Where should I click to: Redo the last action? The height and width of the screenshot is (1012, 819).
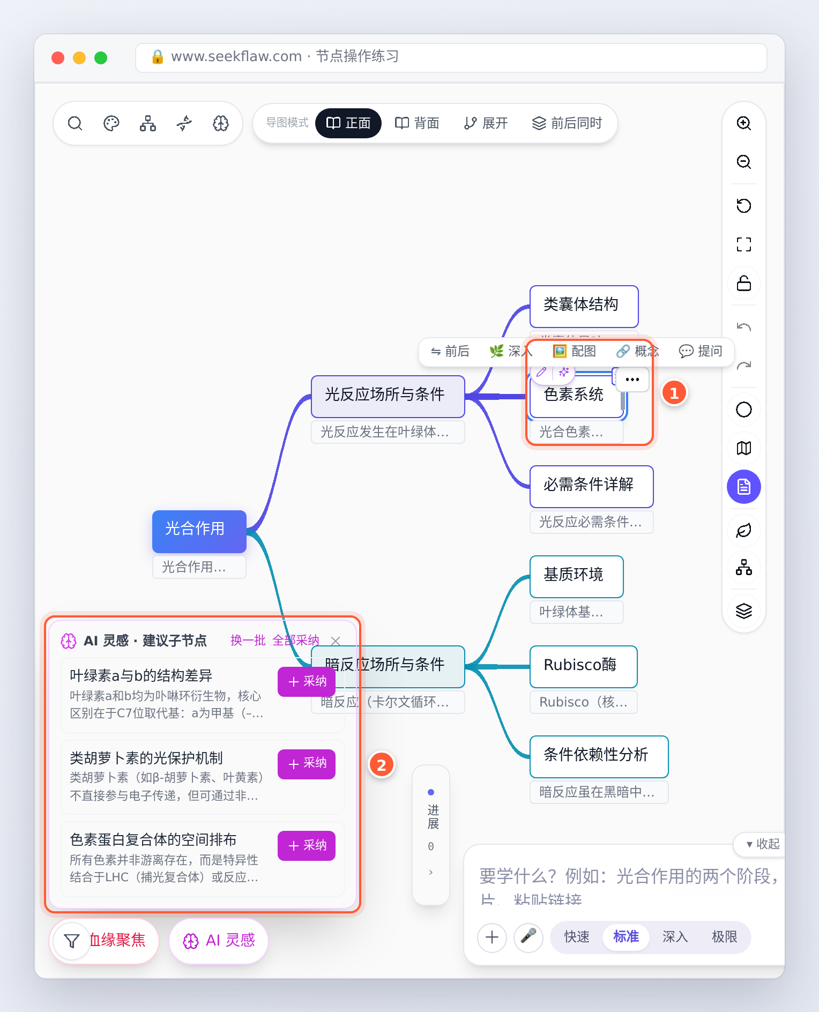coord(744,366)
